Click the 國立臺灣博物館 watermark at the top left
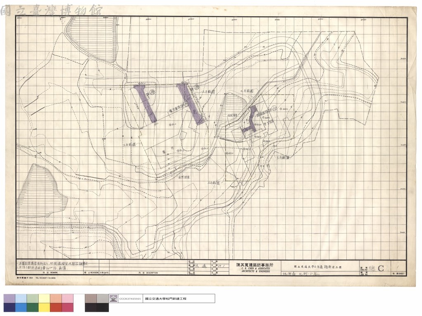This screenshot has width=422, height=316. point(52,10)
